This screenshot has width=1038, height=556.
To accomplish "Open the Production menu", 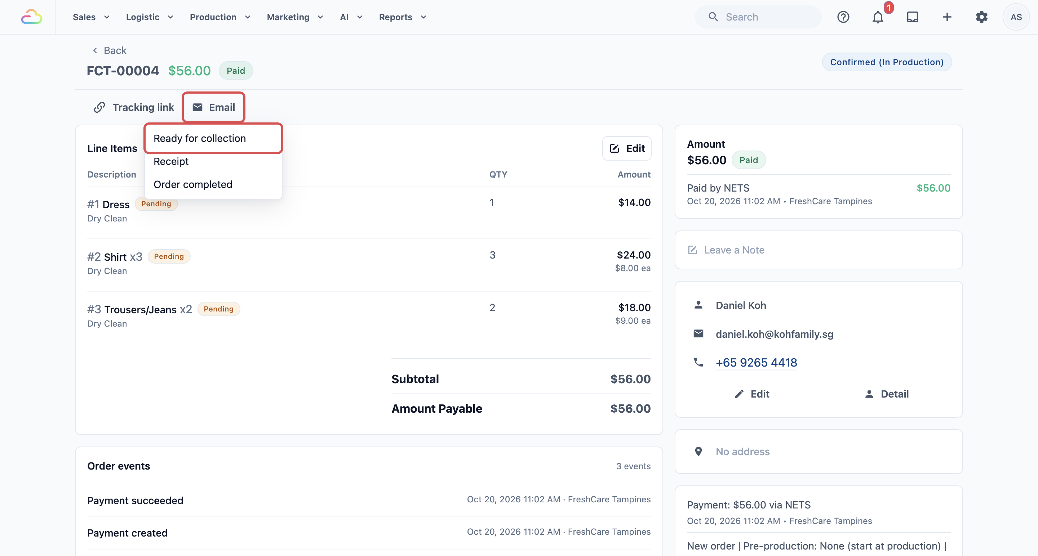I will coord(220,17).
